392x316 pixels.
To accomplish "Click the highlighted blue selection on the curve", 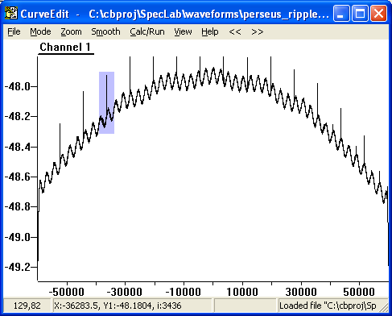I will (106, 102).
